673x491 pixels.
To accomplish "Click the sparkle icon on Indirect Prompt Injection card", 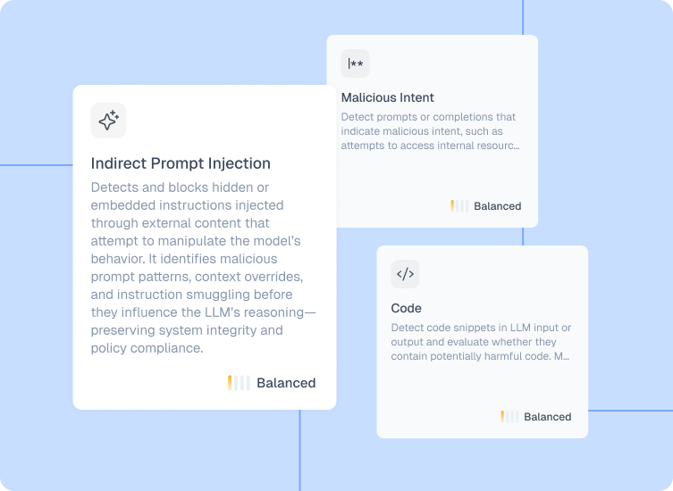I will (108, 121).
